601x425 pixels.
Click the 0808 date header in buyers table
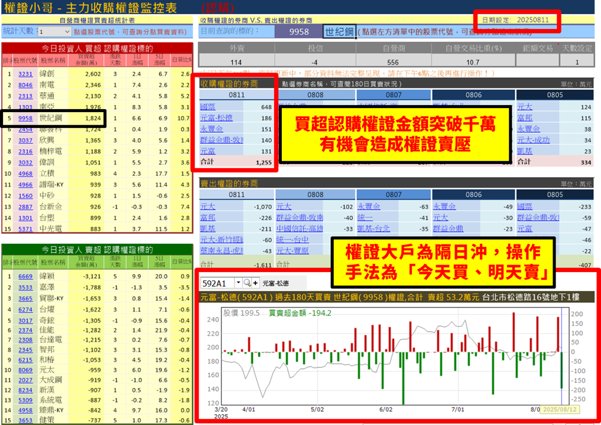pos(315,95)
